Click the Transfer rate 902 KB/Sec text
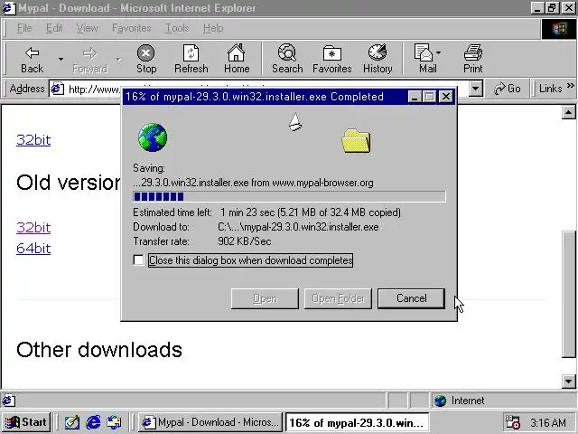578x434 pixels. pyautogui.click(x=245, y=241)
